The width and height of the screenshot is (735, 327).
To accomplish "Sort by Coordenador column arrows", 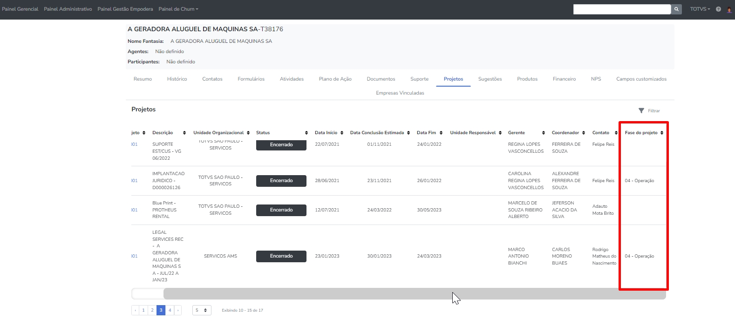I will [x=584, y=133].
